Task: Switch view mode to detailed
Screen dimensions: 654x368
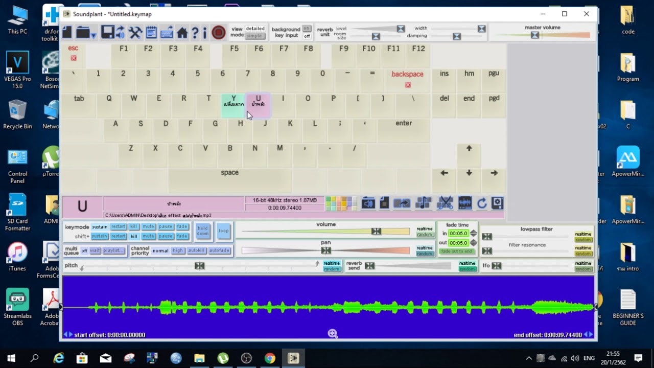Action: click(x=255, y=29)
